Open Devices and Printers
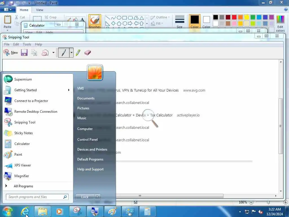Viewport: 289px width, 217px height. tap(92, 149)
